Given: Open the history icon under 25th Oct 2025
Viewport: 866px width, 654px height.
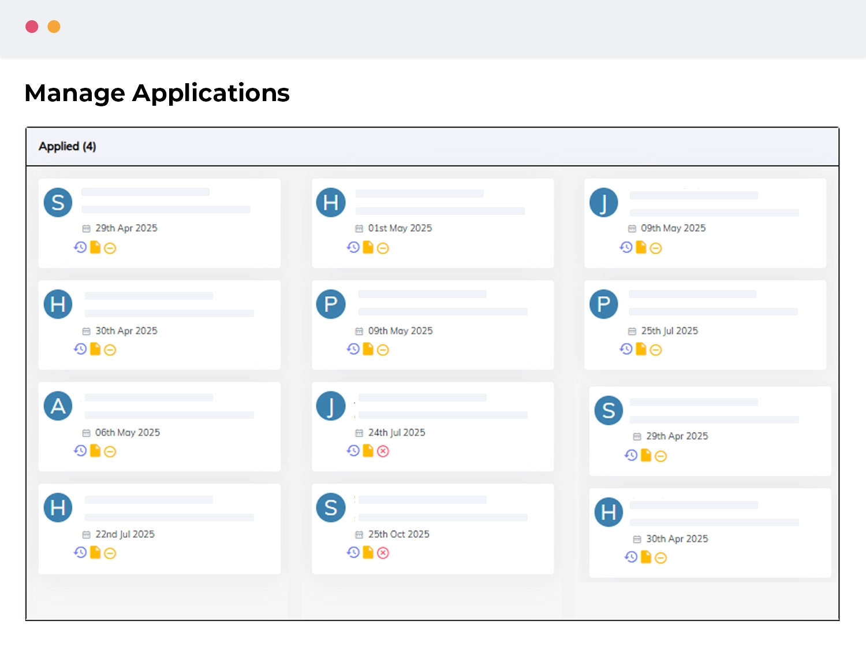Looking at the screenshot, I should 353,553.
